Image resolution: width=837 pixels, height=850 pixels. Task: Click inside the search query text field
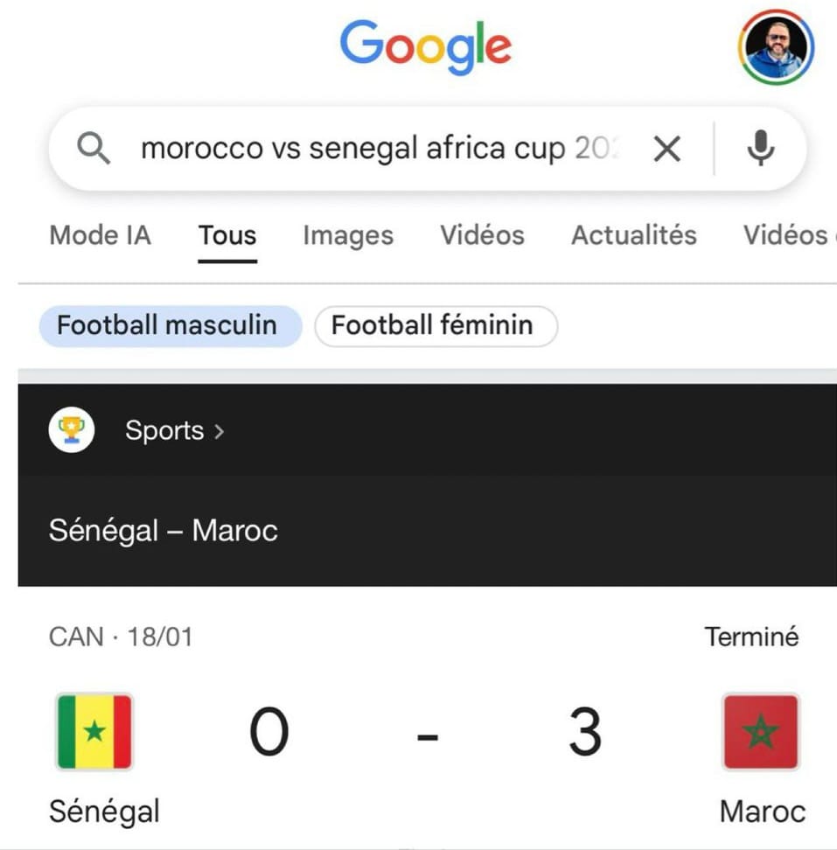pyautogui.click(x=376, y=150)
